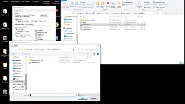The image size is (185, 104).
Task: Select the Direct3D 10.x/11.x tab
Action: click(19, 11)
